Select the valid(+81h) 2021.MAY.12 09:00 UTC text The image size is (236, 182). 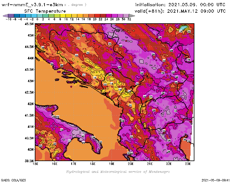[x=180, y=11]
